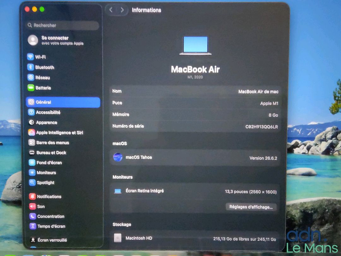Select Apple Intelligence et Siri icon
Image resolution: width=341 pixels, height=256 pixels.
coord(32,132)
